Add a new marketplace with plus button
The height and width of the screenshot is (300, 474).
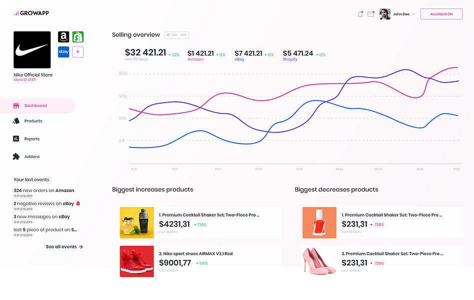[x=78, y=51]
